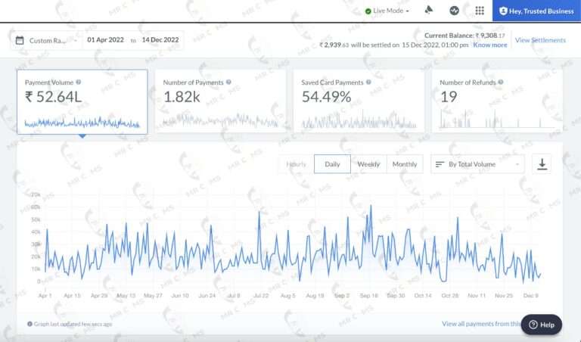Click info icon next to Number of Payments
The height and width of the screenshot is (342, 581).
click(x=228, y=82)
